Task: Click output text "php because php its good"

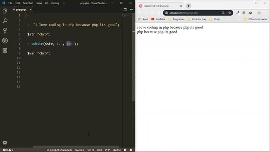Action: pos(157,32)
